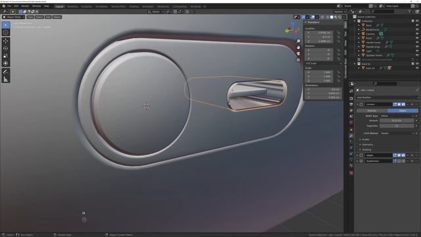Viewport: 421px width, 237px height.
Task: Open the Width Type Offset dropdown
Action: point(397,116)
